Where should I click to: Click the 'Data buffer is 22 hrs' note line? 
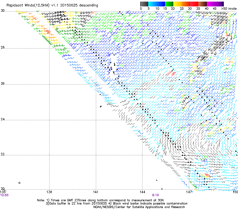coord(116,204)
